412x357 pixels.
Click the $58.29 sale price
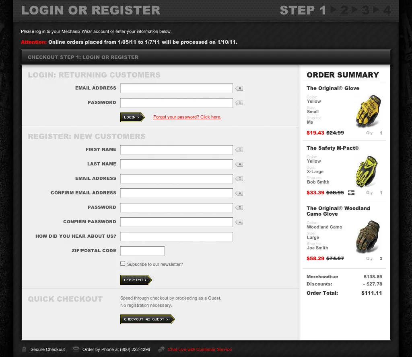coord(315,258)
